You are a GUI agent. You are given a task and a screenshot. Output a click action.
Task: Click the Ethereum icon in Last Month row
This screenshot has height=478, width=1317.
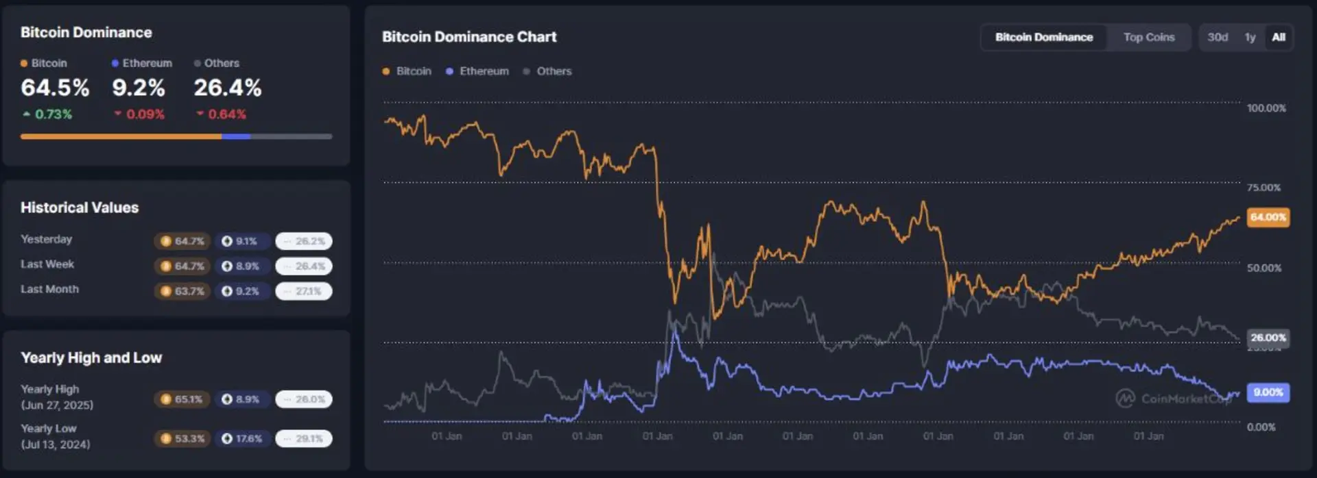227,291
